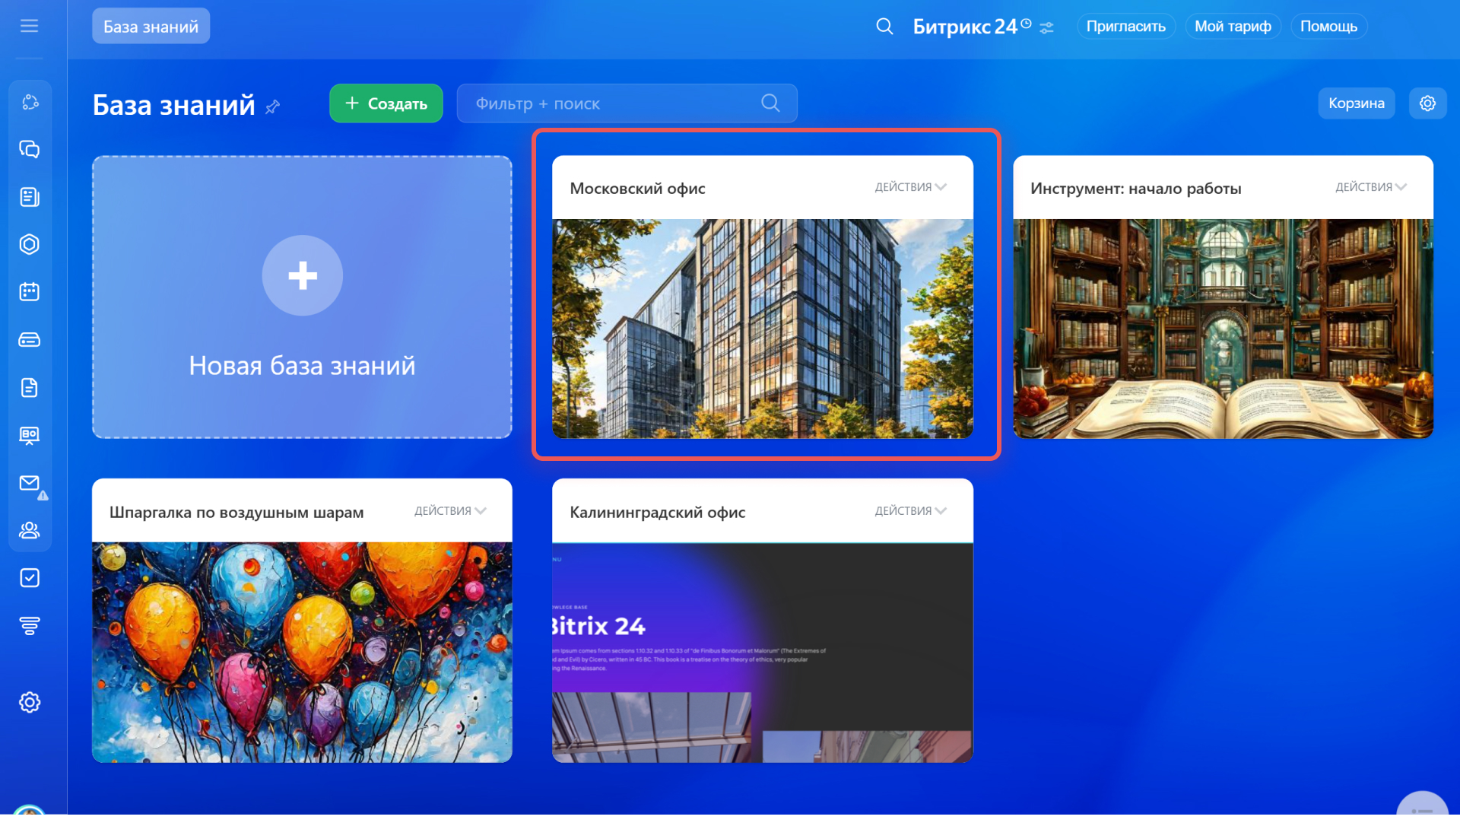Open knowledge base settings gear at top right
Image resolution: width=1460 pixels, height=826 pixels.
pyautogui.click(x=1427, y=103)
